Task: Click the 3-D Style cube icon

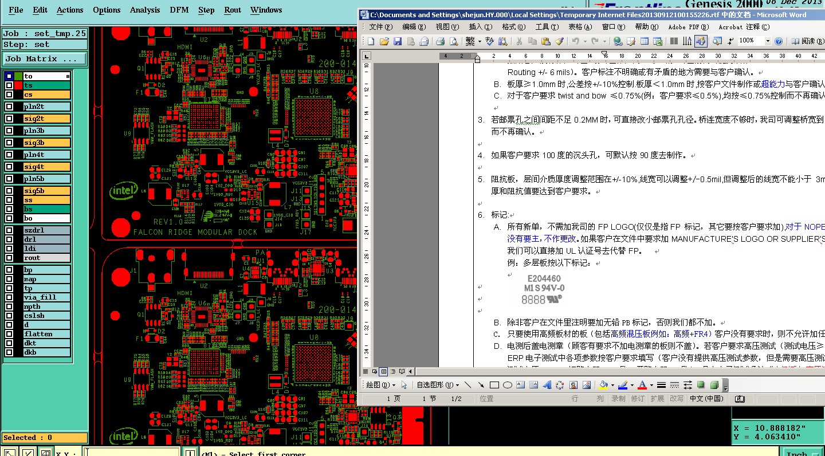Action: pyautogui.click(x=714, y=385)
